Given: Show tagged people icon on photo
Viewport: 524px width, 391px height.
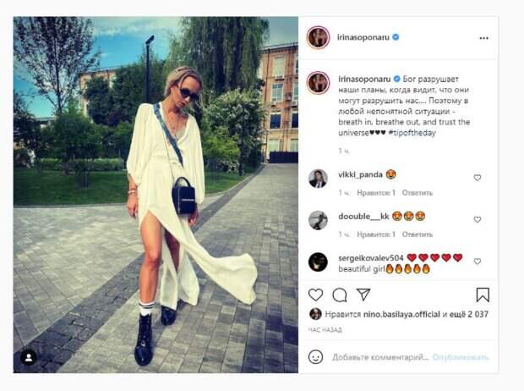Looking at the screenshot, I should tap(29, 357).
